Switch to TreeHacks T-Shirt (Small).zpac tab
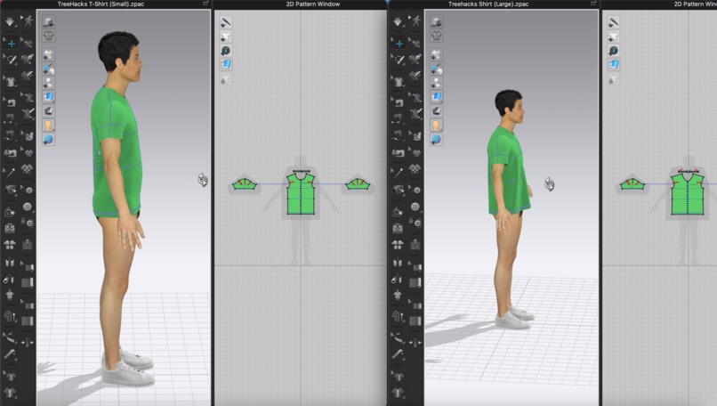The width and height of the screenshot is (717, 406). click(101, 4)
